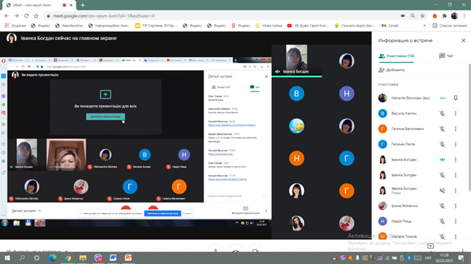Switch to Участники (14) tab
The width and height of the screenshot is (471, 264).
click(396, 56)
